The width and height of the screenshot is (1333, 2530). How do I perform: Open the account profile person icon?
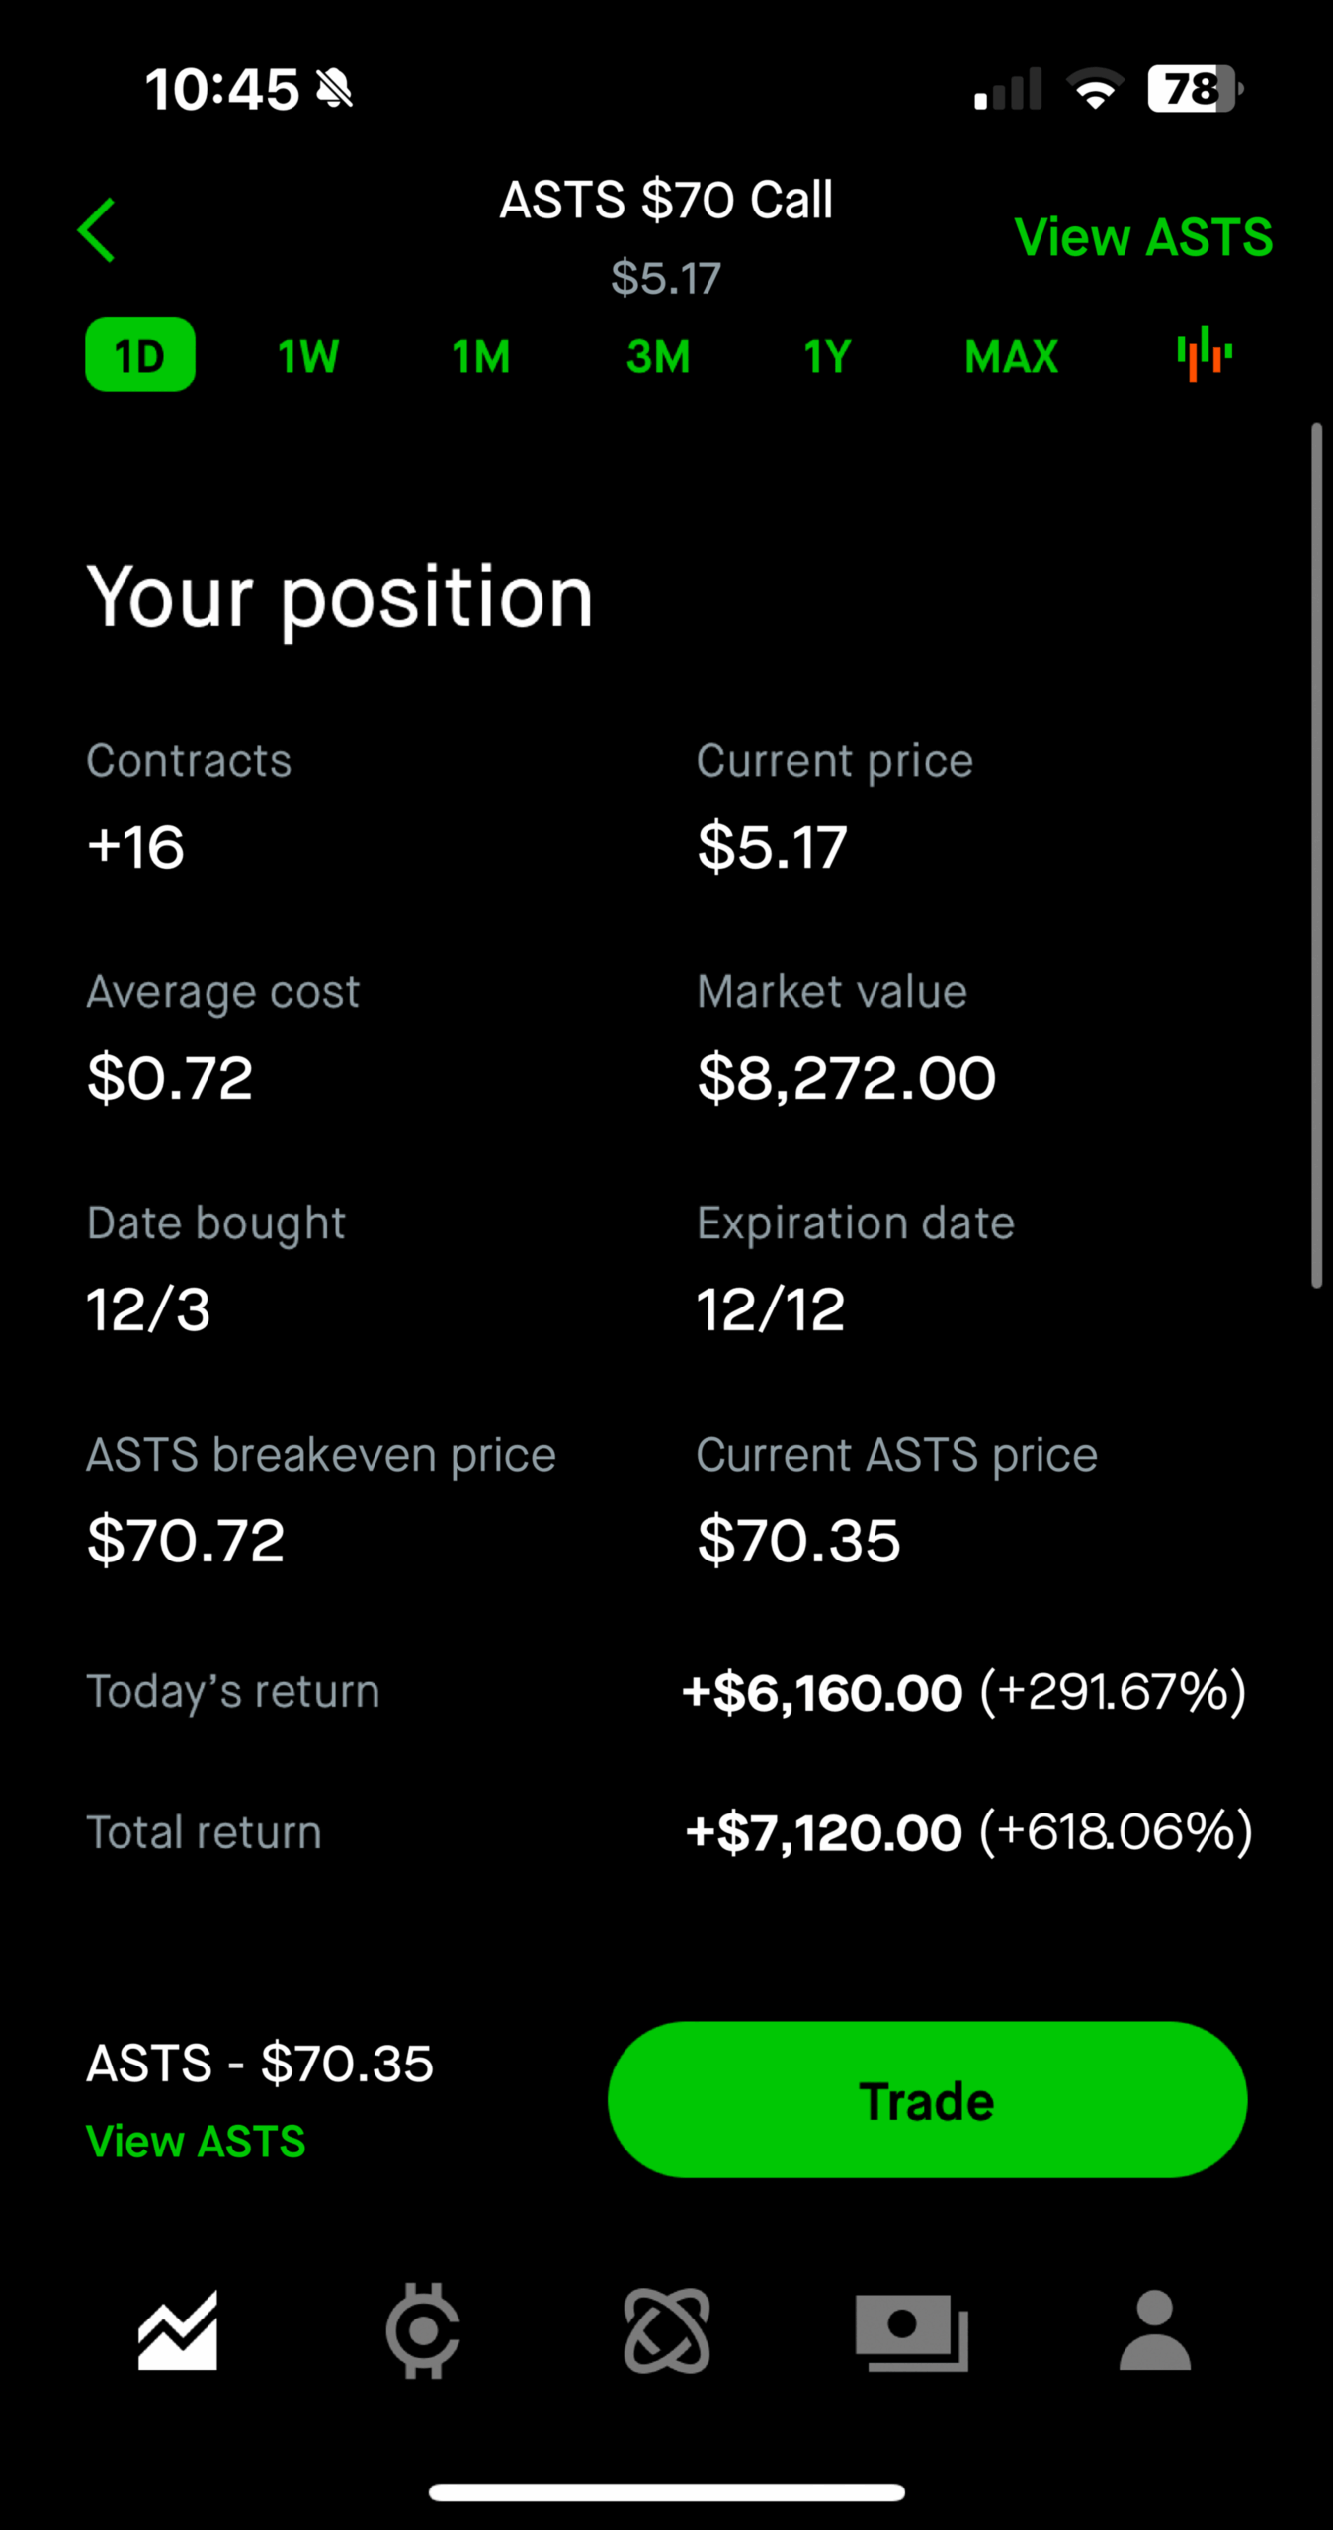1154,2330
